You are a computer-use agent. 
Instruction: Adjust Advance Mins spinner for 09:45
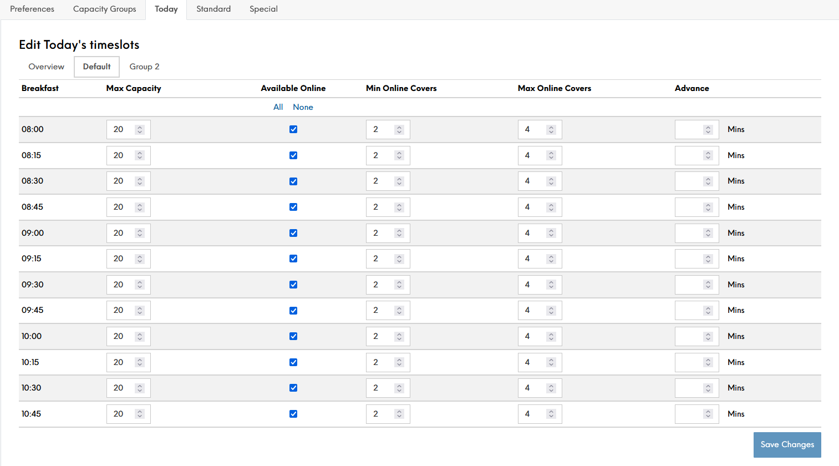click(x=708, y=311)
